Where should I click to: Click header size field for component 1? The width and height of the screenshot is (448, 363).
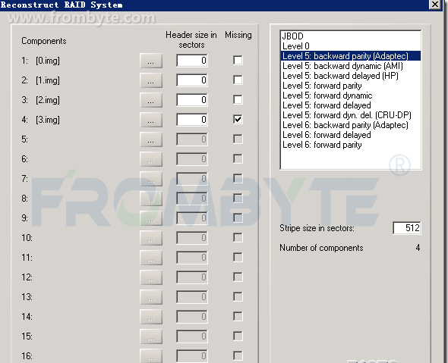click(x=192, y=61)
